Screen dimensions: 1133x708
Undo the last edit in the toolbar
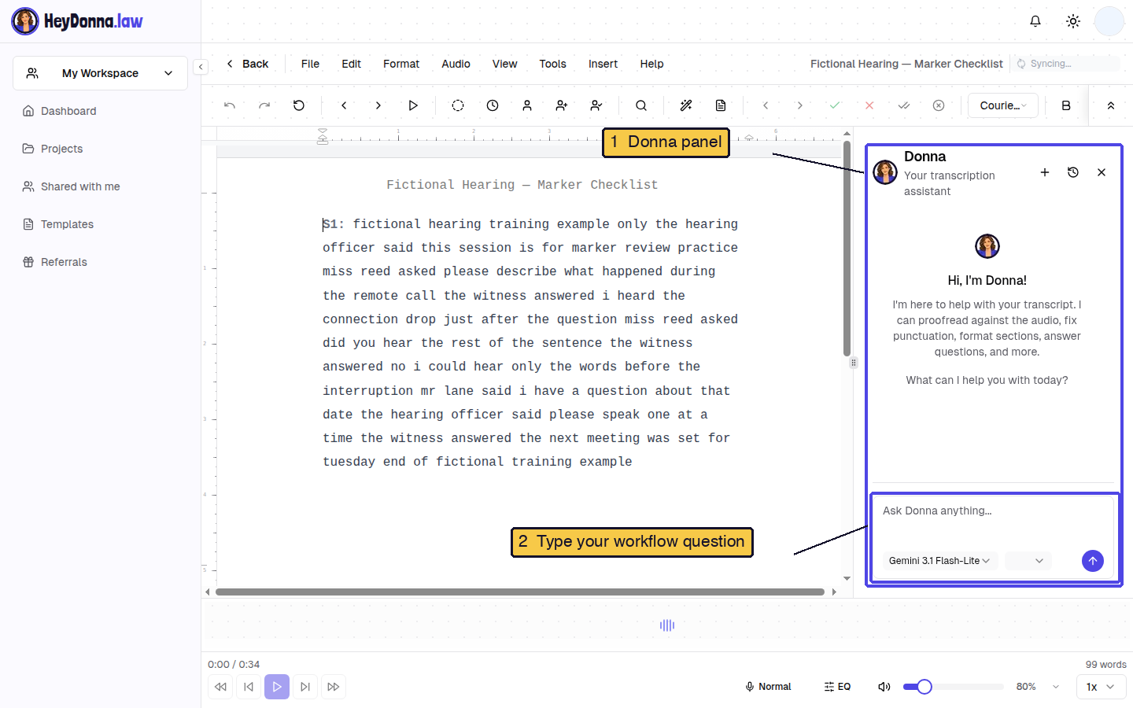230,105
